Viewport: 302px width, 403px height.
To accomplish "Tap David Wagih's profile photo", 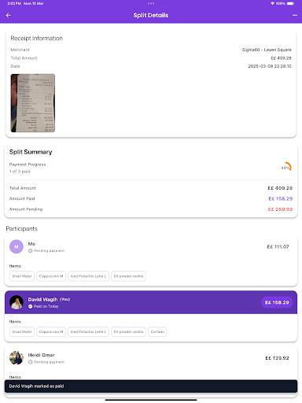I will (x=17, y=302).
